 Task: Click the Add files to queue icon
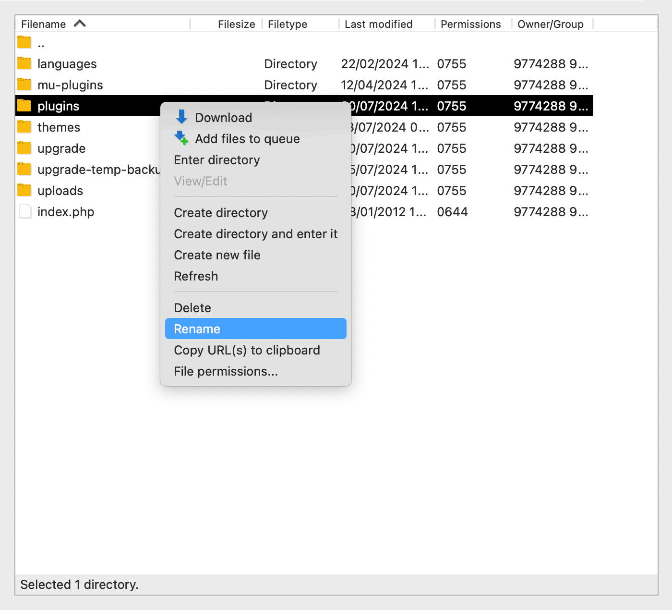pos(181,138)
